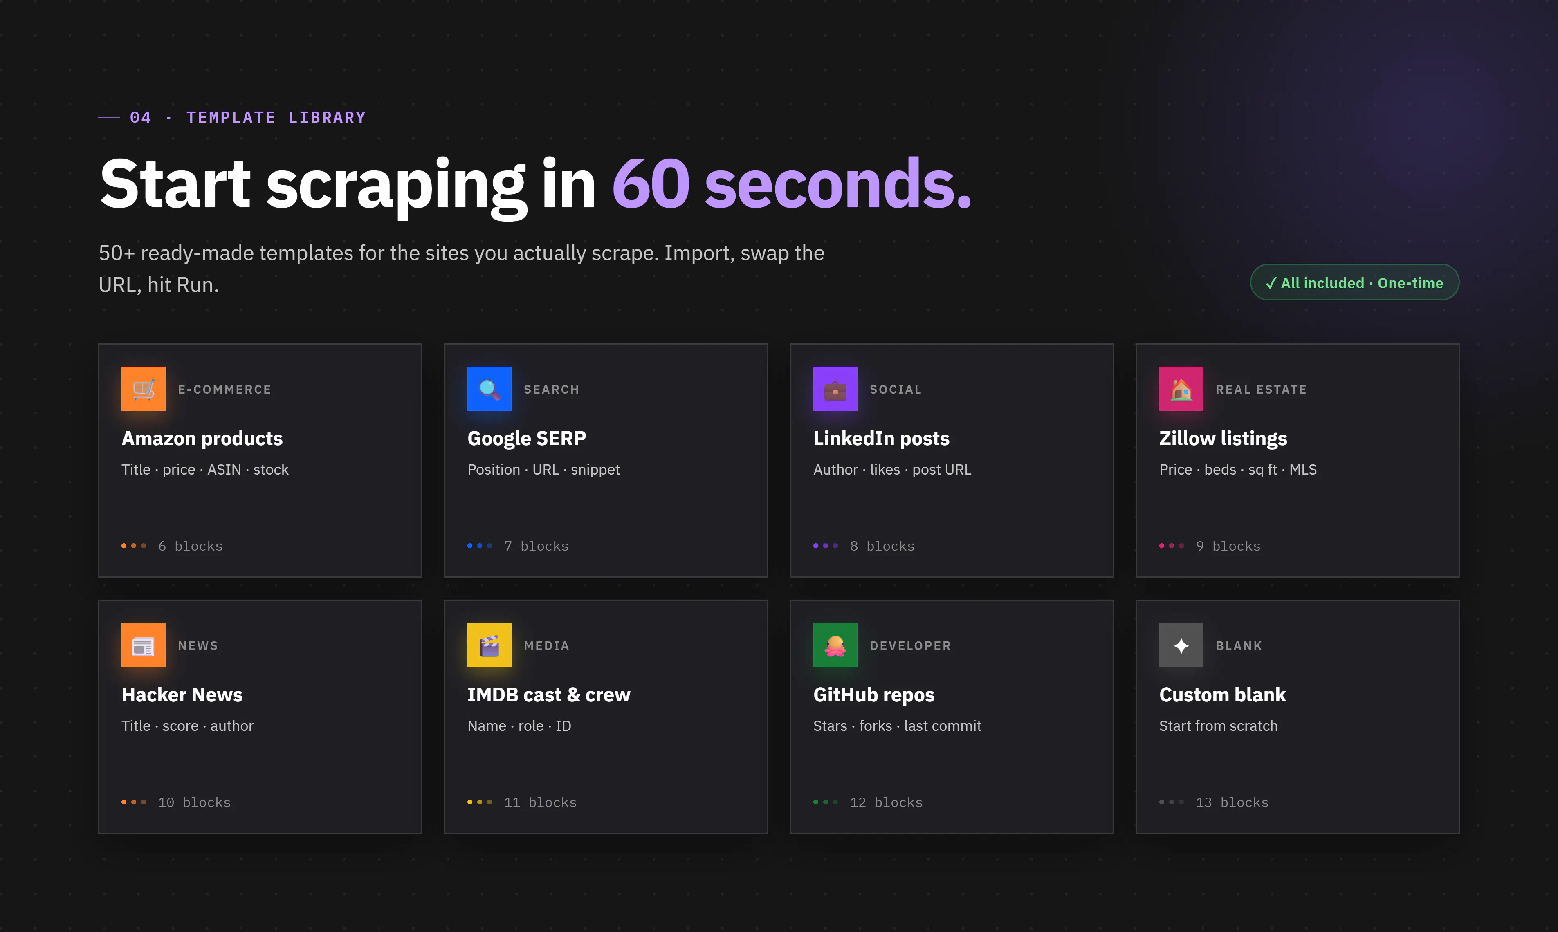Click the '50+ ready-made templates' subtitle paragraph

462,269
